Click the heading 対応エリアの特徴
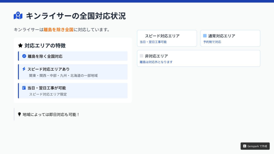The image size is (274, 154). (45, 45)
